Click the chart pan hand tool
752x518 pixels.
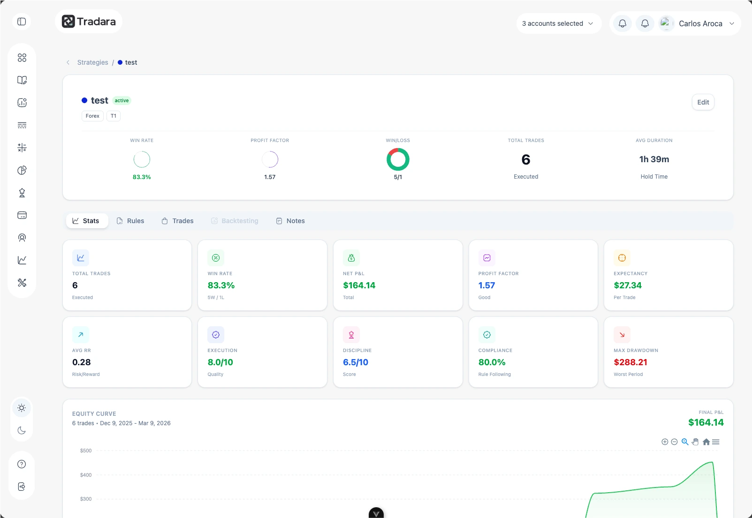(x=695, y=442)
